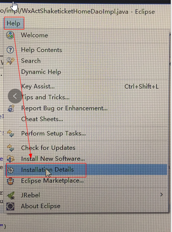Click the Check for Updates icon
Viewport: 172px width, 232px height.
tap(11, 148)
